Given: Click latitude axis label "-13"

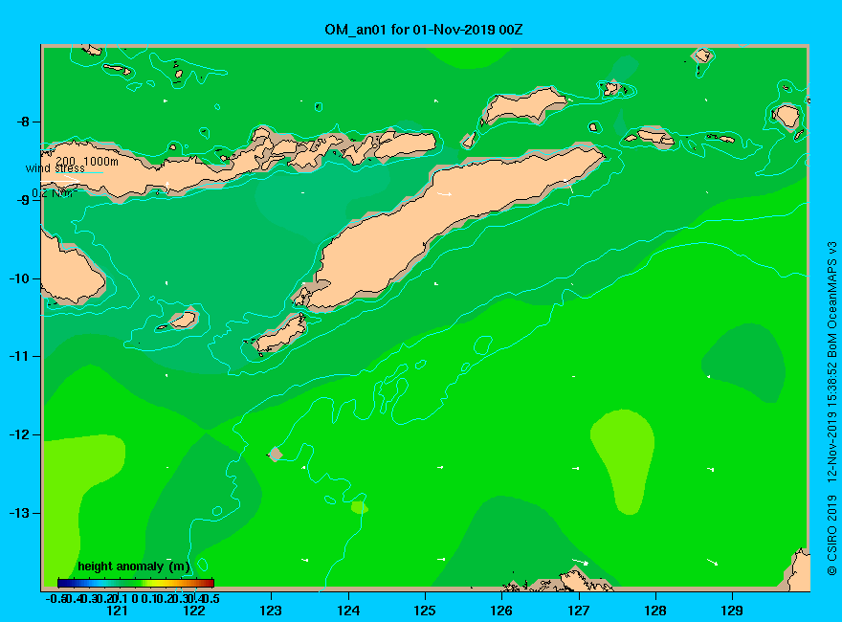Looking at the screenshot, I should click(19, 513).
